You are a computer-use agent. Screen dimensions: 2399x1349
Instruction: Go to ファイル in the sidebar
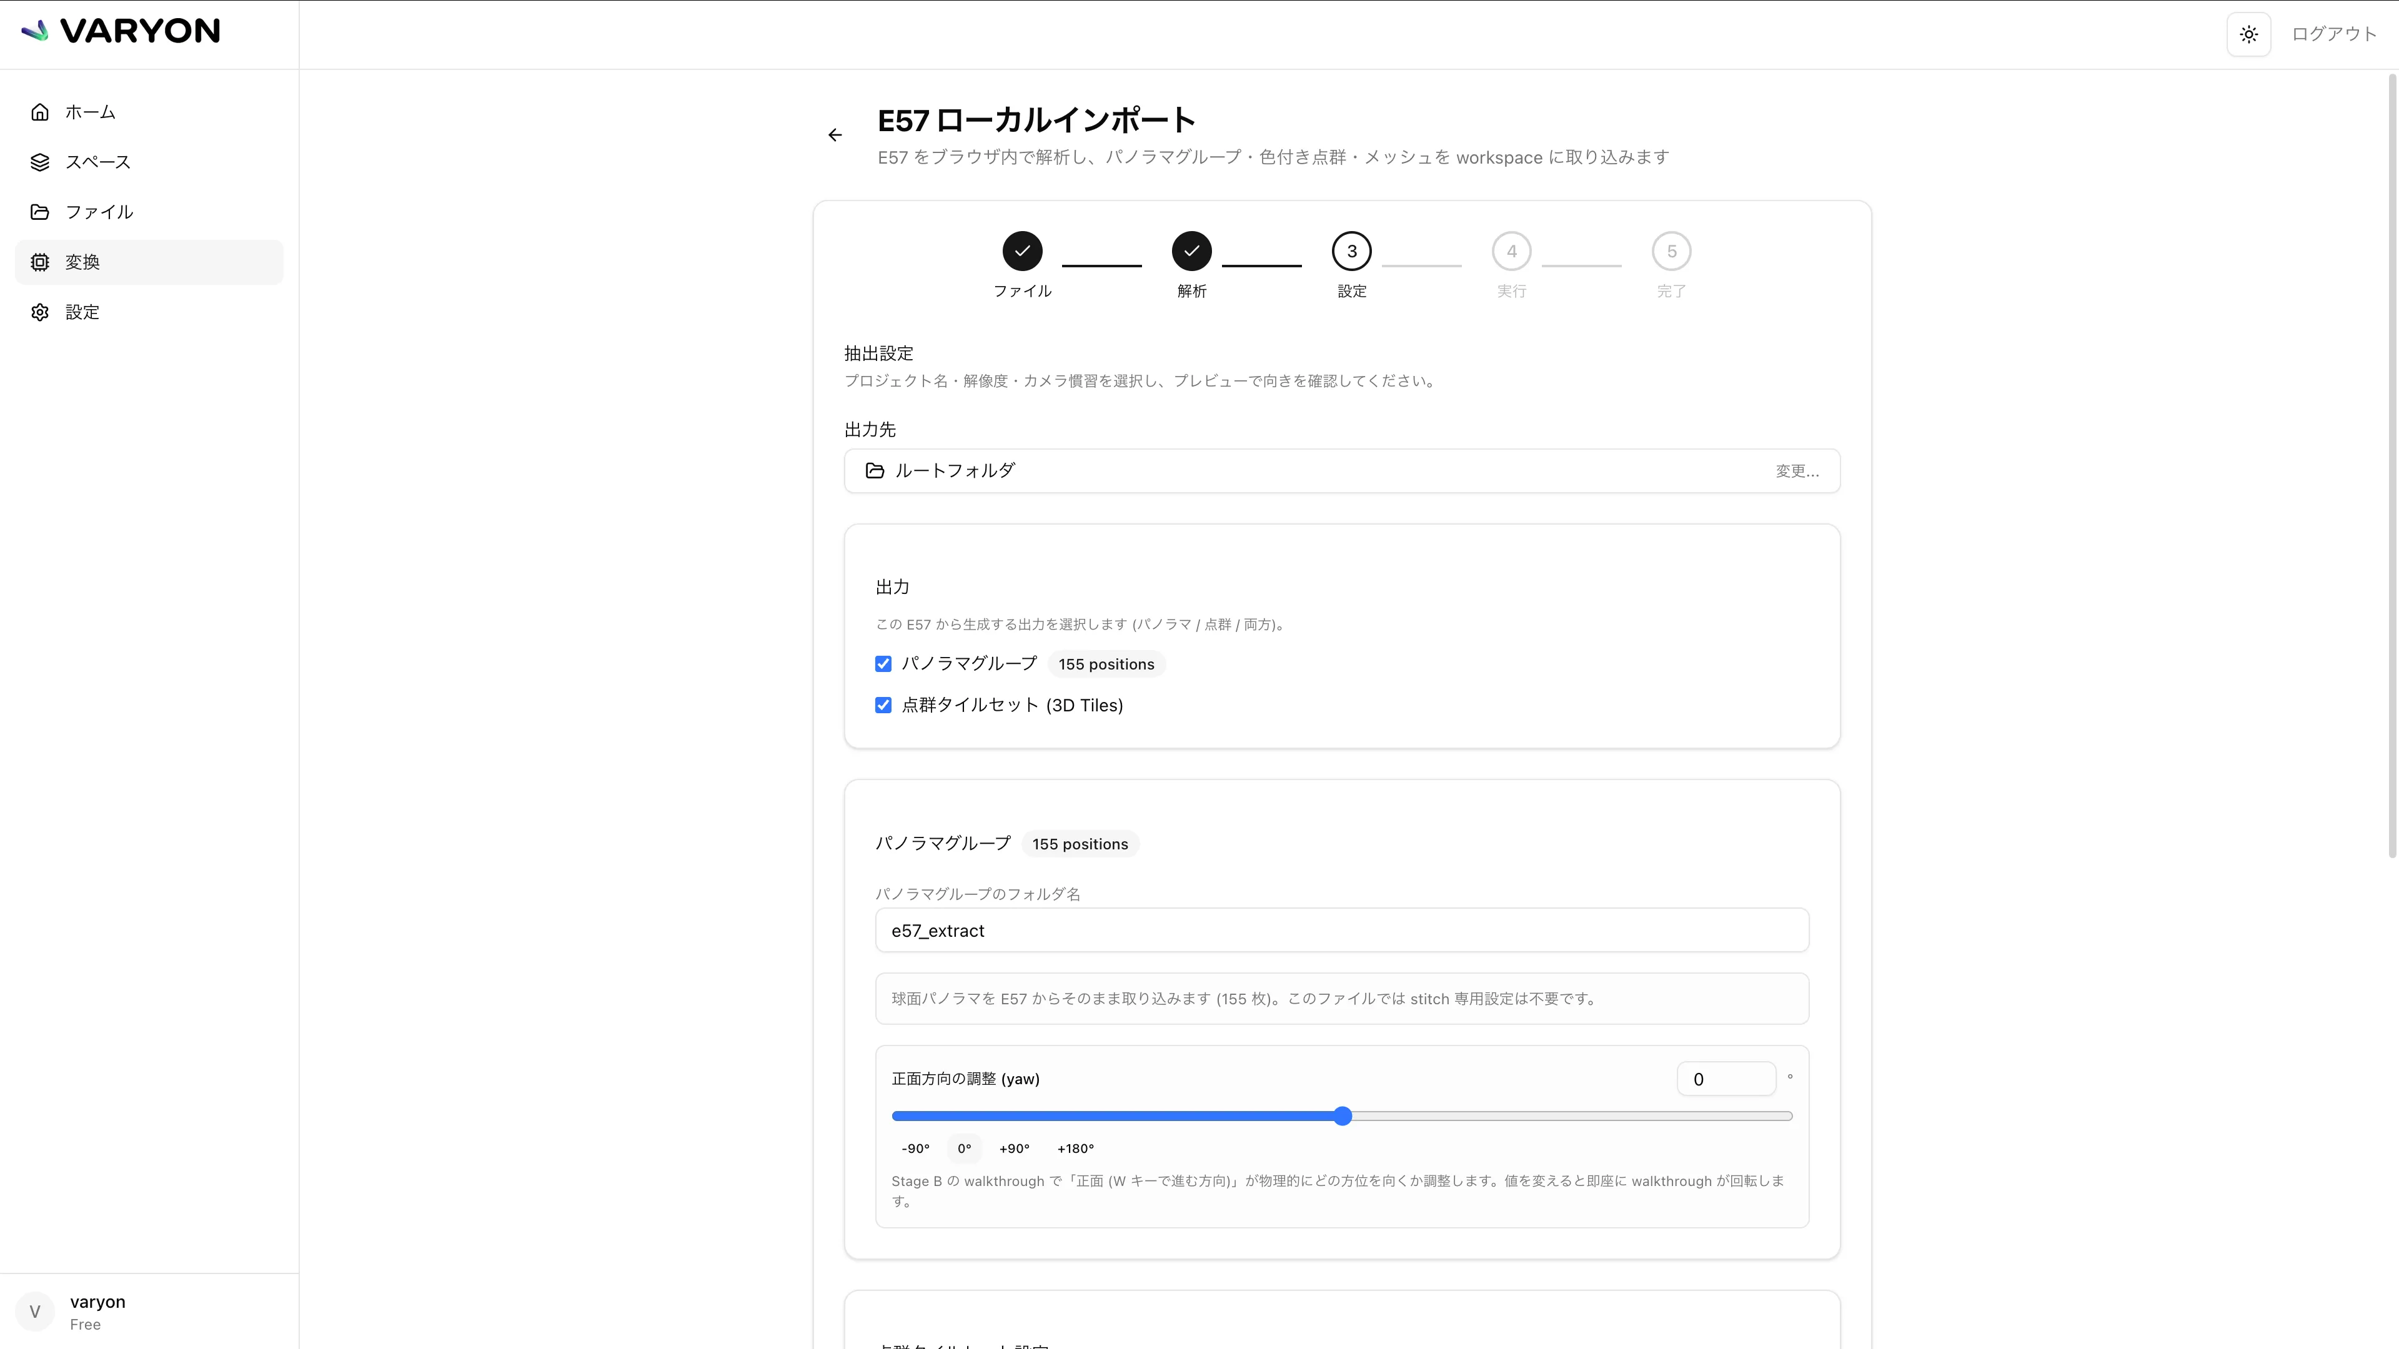tap(149, 212)
